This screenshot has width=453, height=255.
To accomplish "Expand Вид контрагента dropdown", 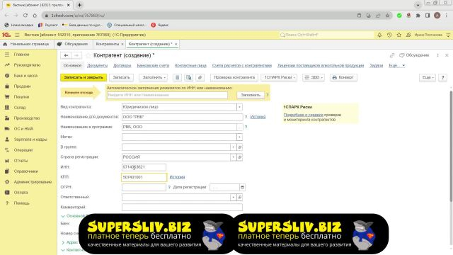I will 239,107.
